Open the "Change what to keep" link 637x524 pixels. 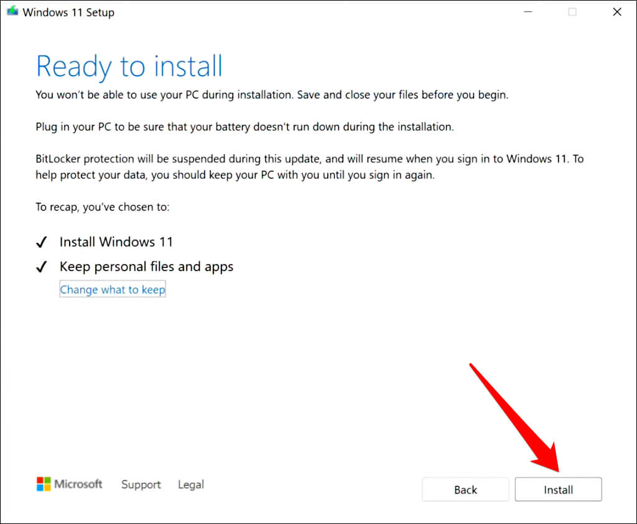click(x=113, y=290)
